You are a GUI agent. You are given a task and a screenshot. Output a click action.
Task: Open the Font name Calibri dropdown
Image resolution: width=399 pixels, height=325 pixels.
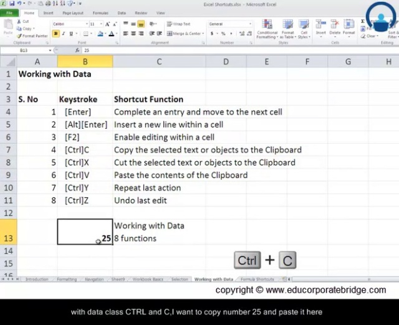point(87,24)
